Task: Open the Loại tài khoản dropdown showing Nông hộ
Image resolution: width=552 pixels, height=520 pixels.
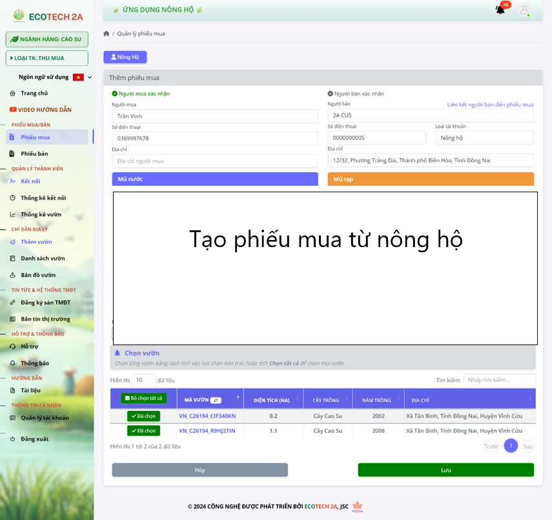Action: (x=484, y=137)
